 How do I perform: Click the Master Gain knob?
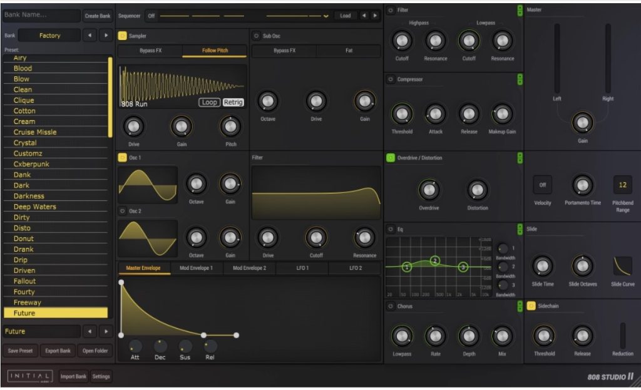pyautogui.click(x=582, y=123)
